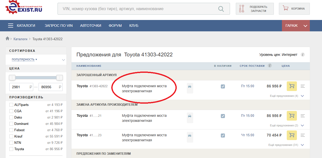Click the Exist.ru logo
The image size is (322, 158).
pyautogui.click(x=24, y=7)
